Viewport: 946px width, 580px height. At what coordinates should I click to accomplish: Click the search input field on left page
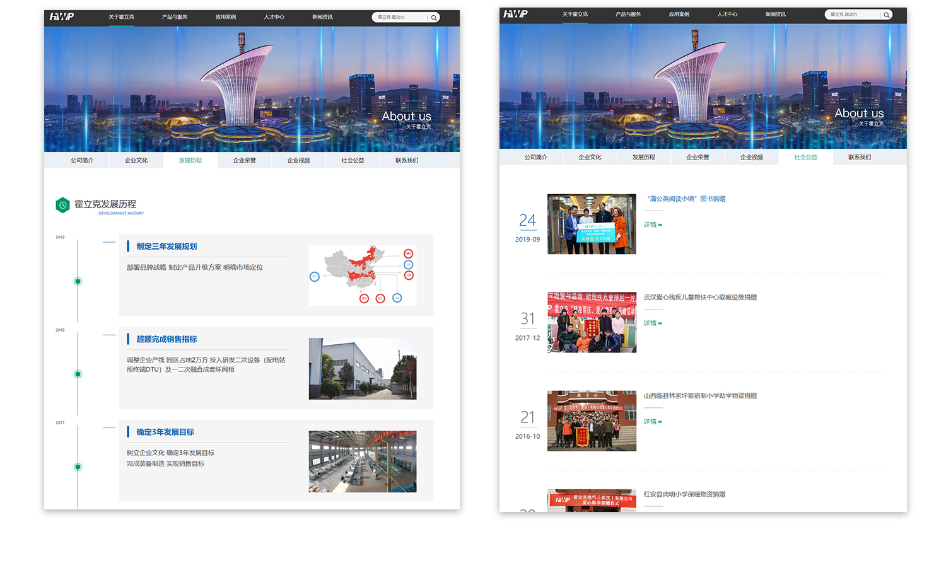(x=400, y=18)
